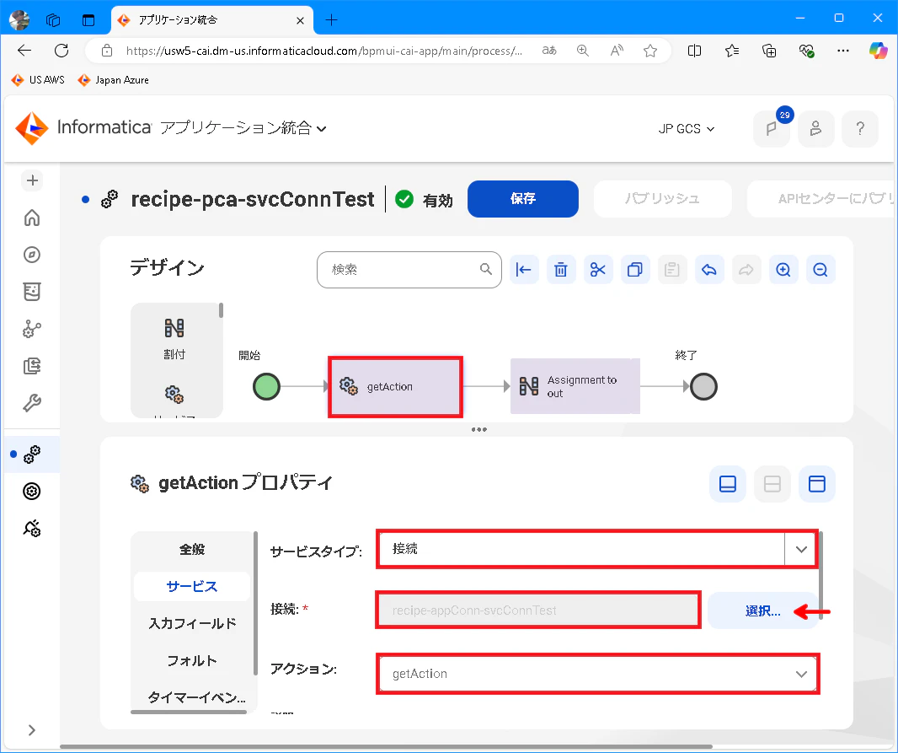Select the Assignment to out step
The width and height of the screenshot is (898, 753).
click(575, 386)
